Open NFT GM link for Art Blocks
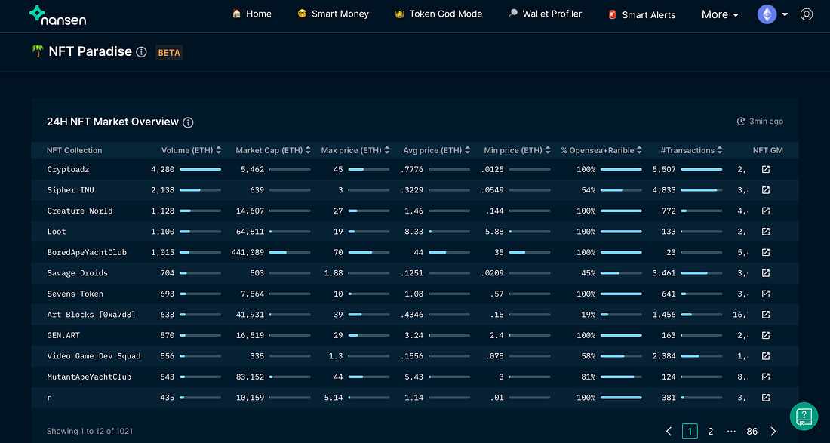830x443 pixels. (765, 315)
